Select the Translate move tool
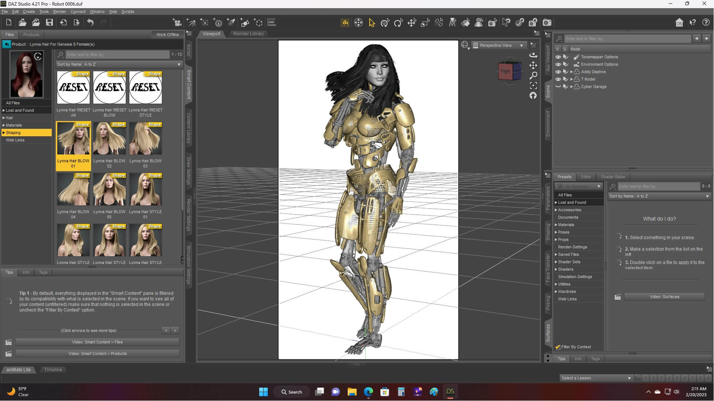 [412, 23]
